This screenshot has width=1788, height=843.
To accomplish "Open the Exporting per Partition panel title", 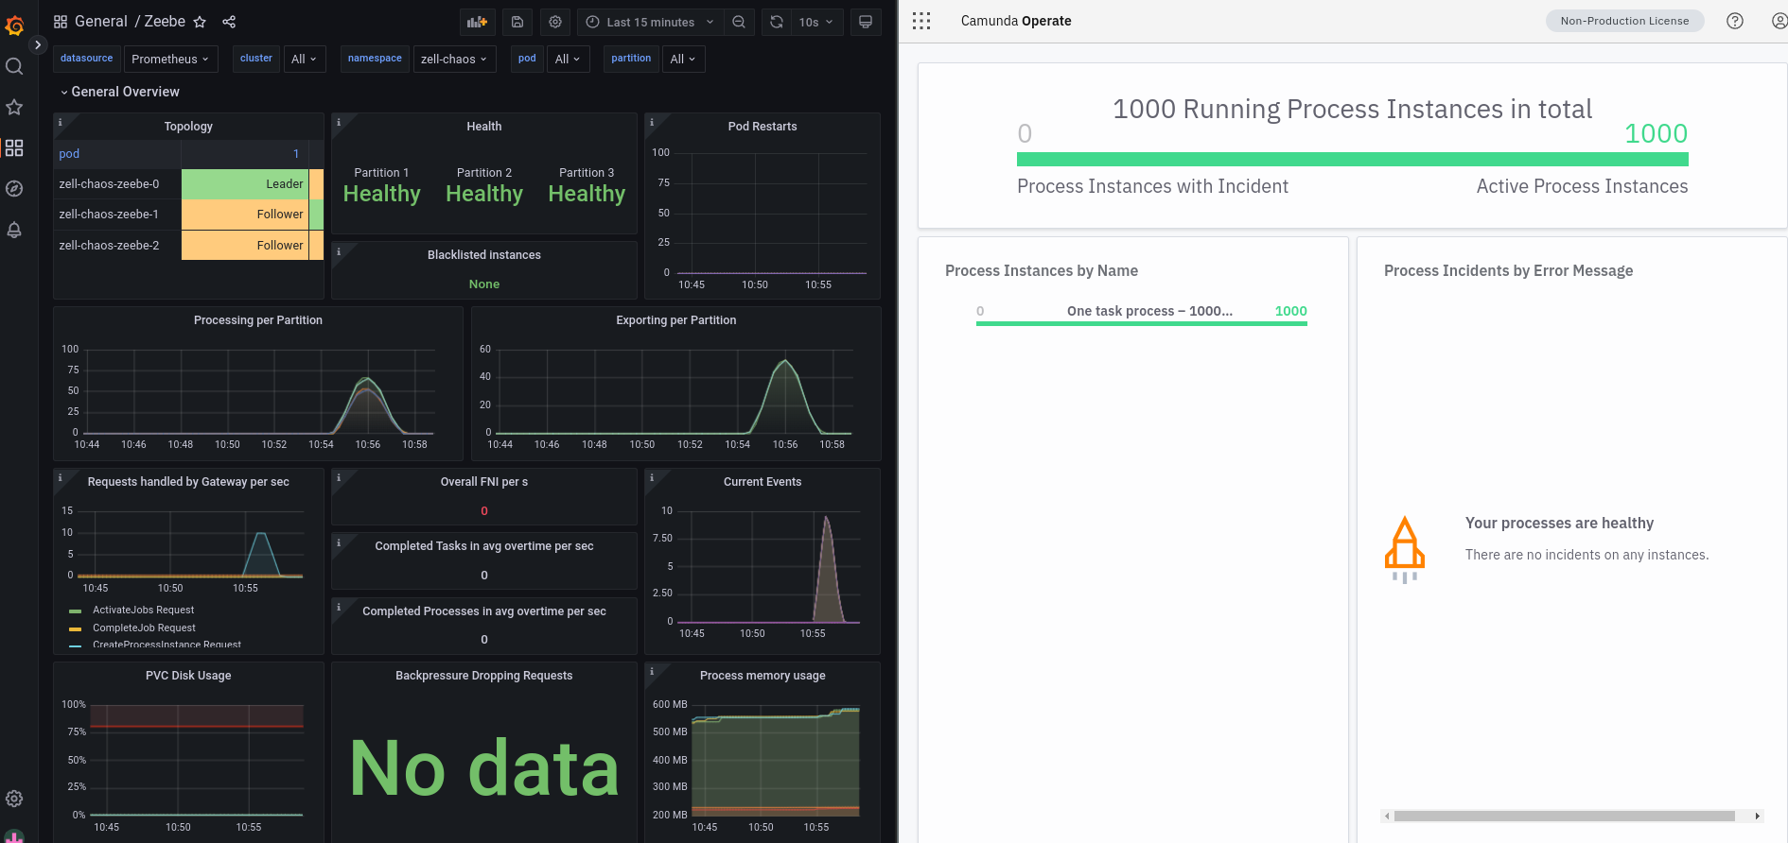I will click(676, 320).
